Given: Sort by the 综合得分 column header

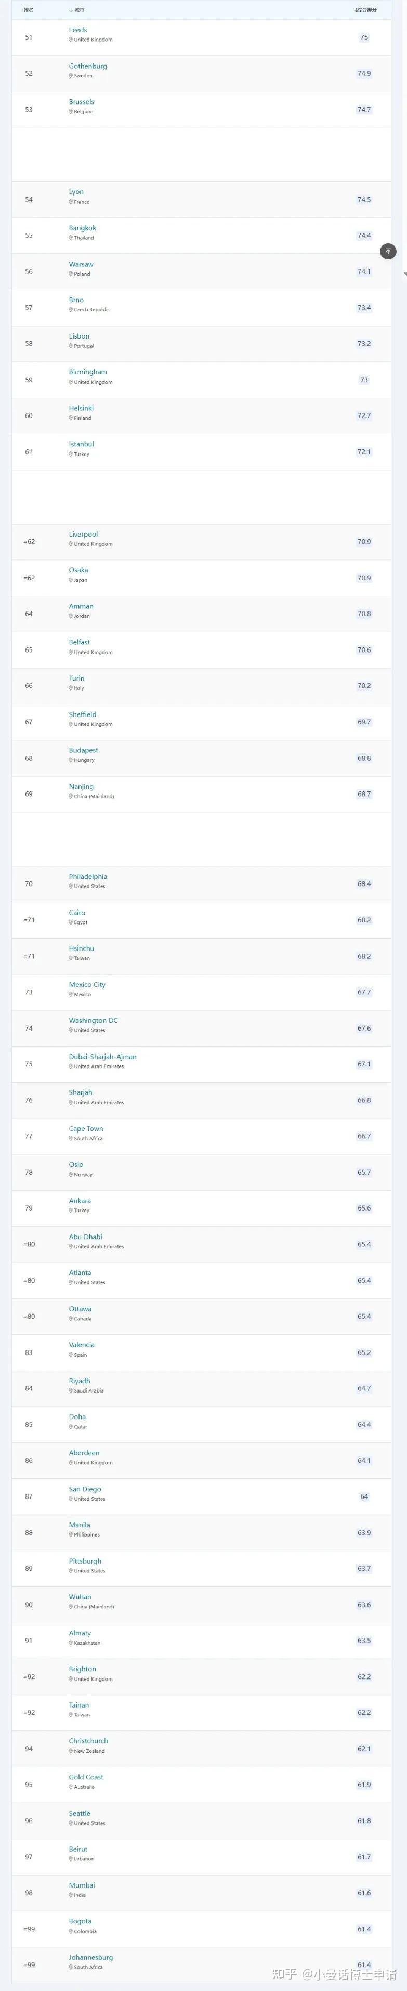Looking at the screenshot, I should coord(365,10).
